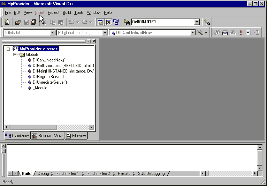The width and height of the screenshot is (267, 186).
Task: Open the View menu
Action: (x=28, y=12)
